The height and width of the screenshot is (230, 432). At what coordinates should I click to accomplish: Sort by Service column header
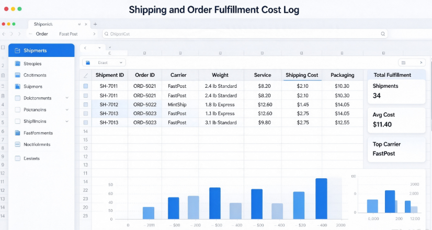coord(263,75)
